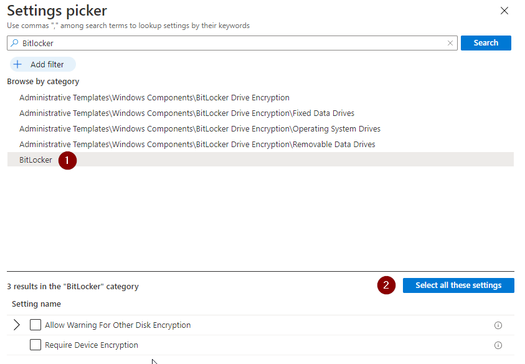Click red step marker number 1
The image size is (525, 364).
tap(67, 161)
